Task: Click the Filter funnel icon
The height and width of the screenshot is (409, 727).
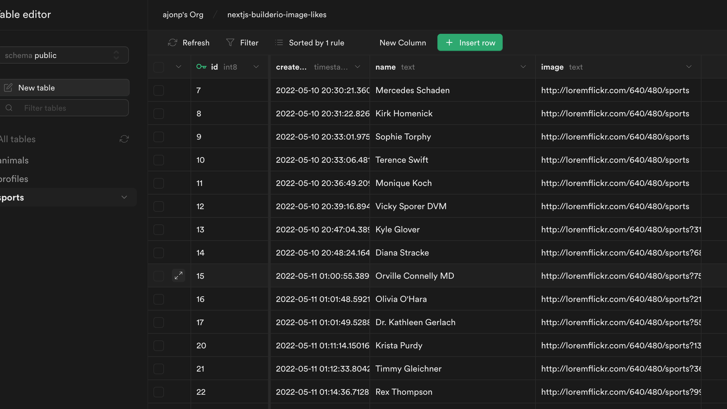Action: [230, 43]
